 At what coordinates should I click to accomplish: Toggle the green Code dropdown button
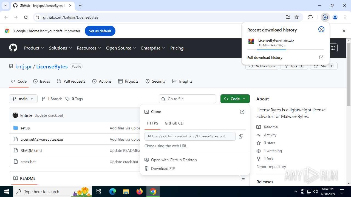point(235,99)
